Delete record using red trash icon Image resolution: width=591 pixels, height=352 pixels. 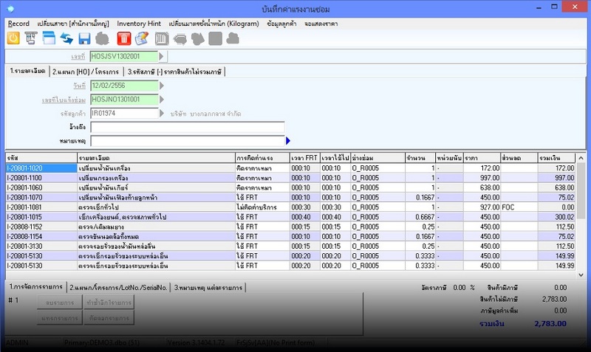point(124,38)
